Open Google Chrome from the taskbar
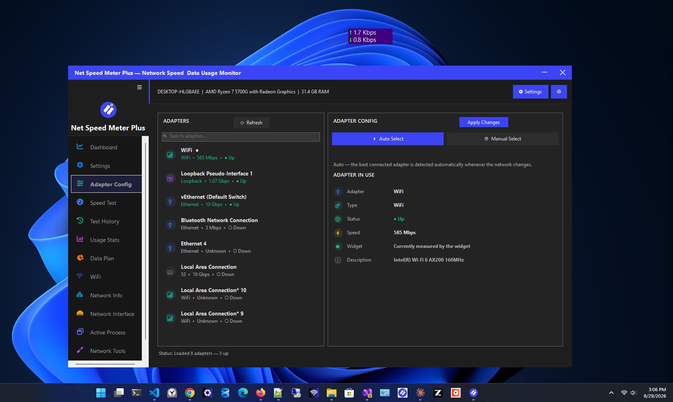The width and height of the screenshot is (673, 402). click(189, 393)
